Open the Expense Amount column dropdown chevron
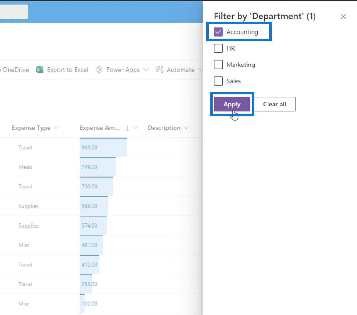The image size is (357, 315). tap(136, 128)
